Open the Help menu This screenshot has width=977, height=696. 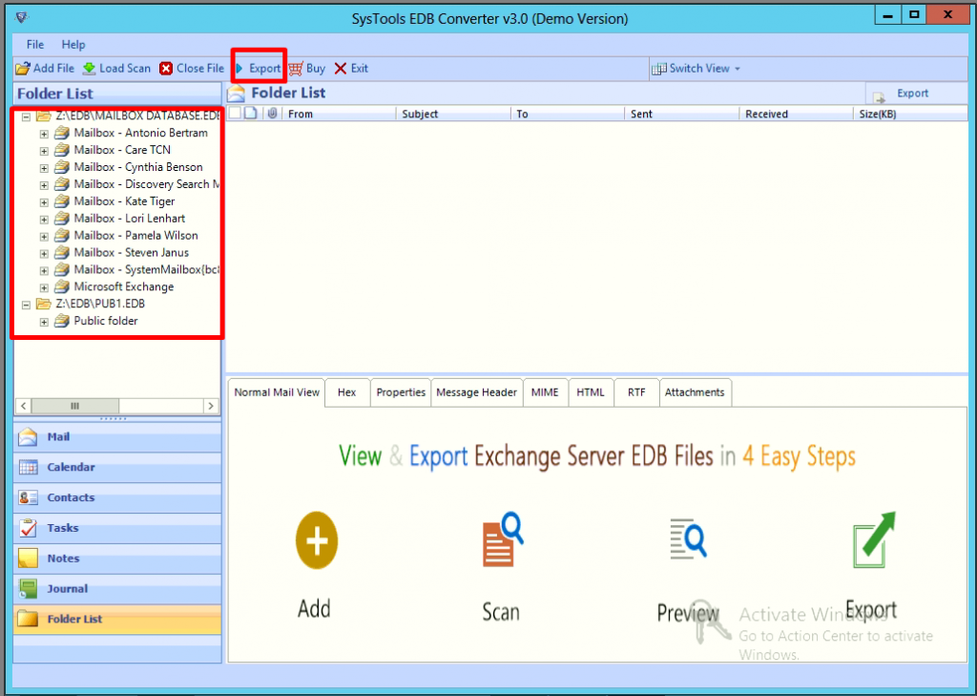pos(73,45)
